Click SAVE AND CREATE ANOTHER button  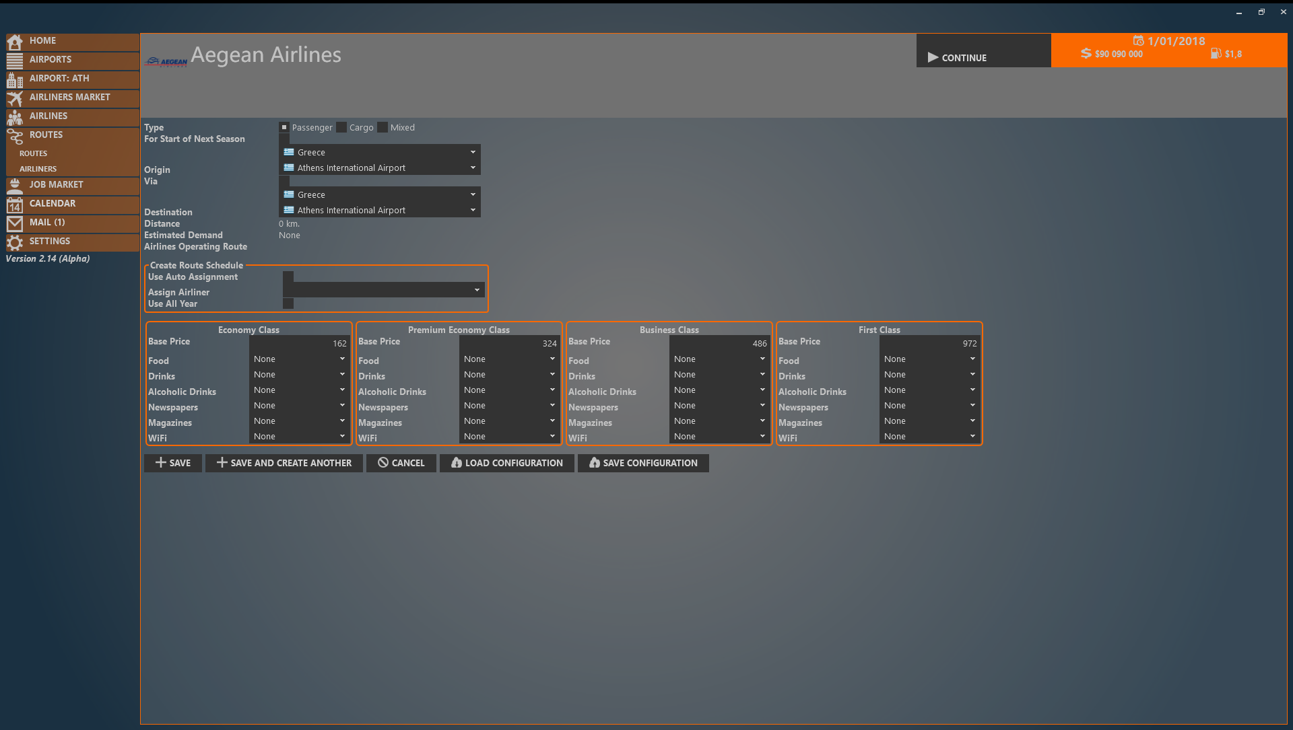click(284, 463)
